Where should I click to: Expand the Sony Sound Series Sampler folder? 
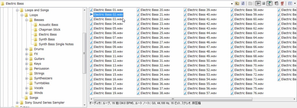coord(17,103)
